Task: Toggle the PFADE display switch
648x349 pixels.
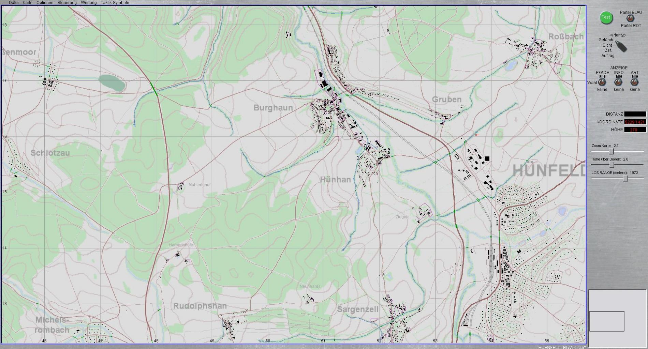Action: pos(602,82)
